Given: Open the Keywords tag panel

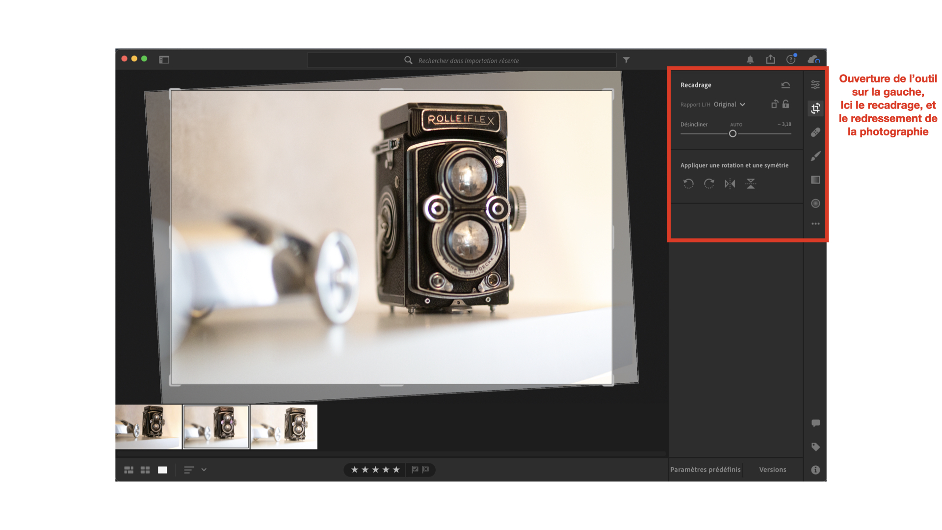Looking at the screenshot, I should coord(815,447).
